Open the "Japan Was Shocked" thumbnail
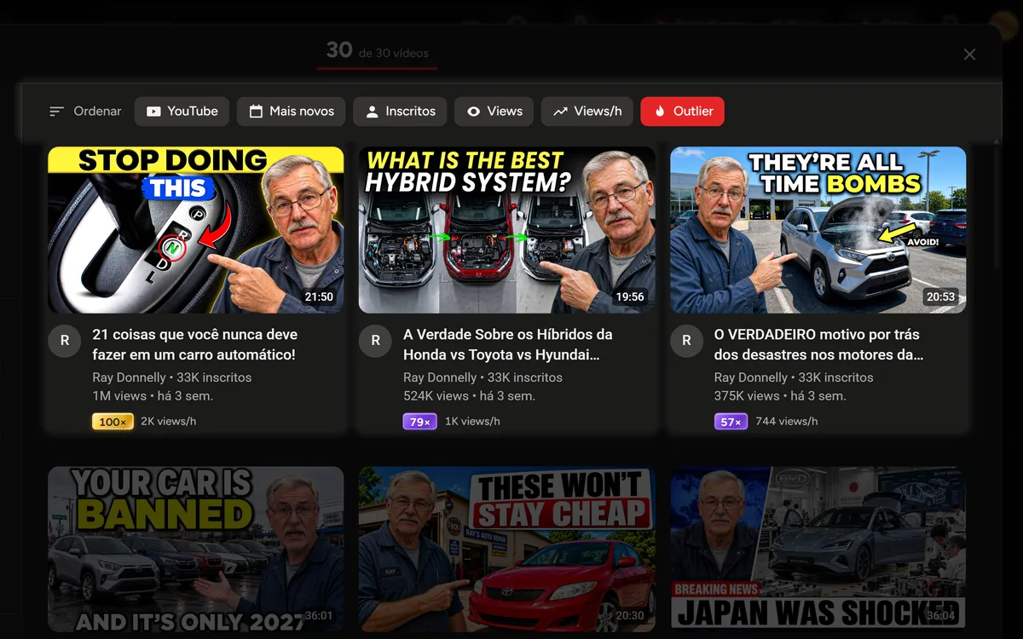The height and width of the screenshot is (639, 1023). [x=818, y=550]
